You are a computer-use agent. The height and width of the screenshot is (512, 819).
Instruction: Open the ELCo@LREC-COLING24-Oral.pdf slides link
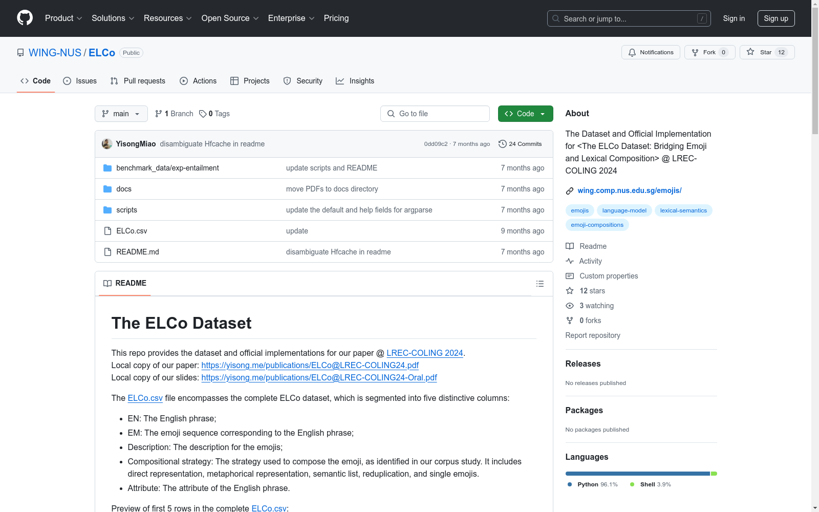(319, 377)
